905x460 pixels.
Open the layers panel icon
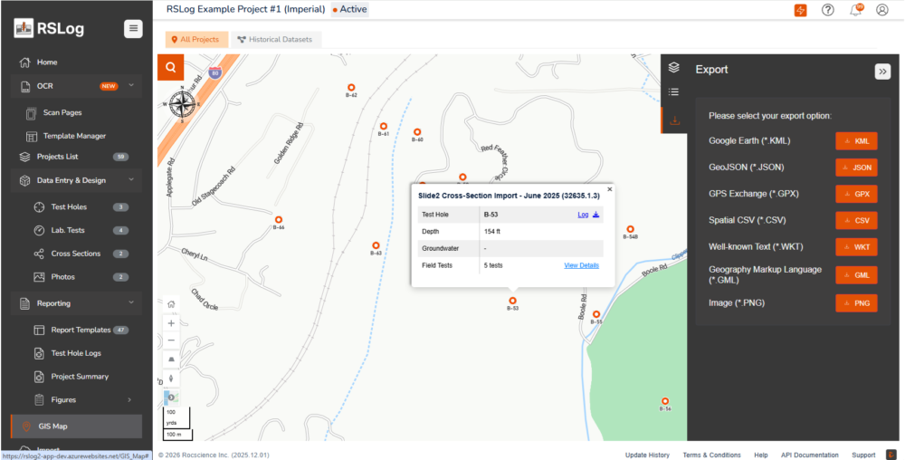tap(673, 68)
